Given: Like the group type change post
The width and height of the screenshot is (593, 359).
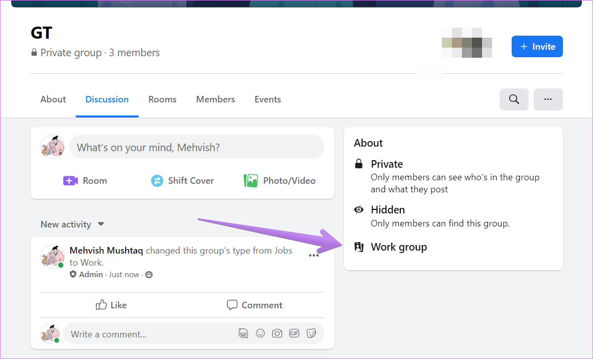Looking at the screenshot, I should [111, 305].
